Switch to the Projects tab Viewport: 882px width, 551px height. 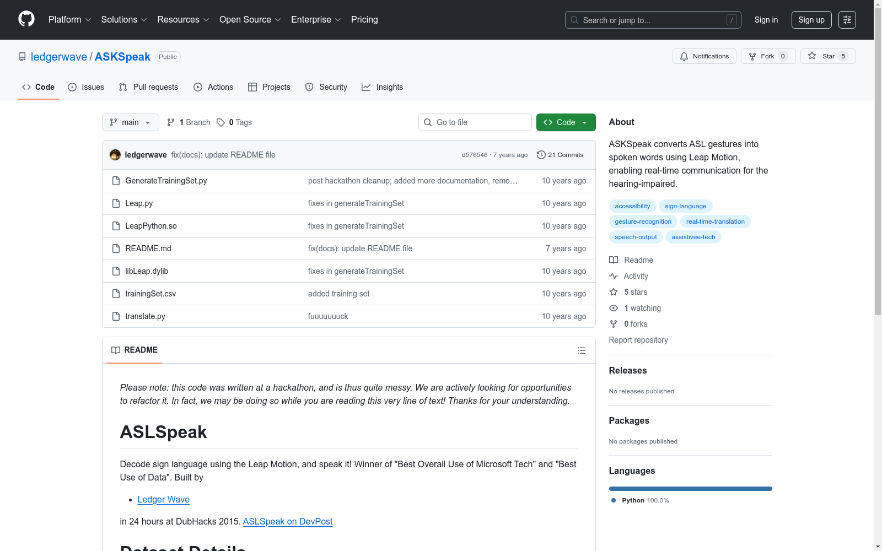(269, 87)
